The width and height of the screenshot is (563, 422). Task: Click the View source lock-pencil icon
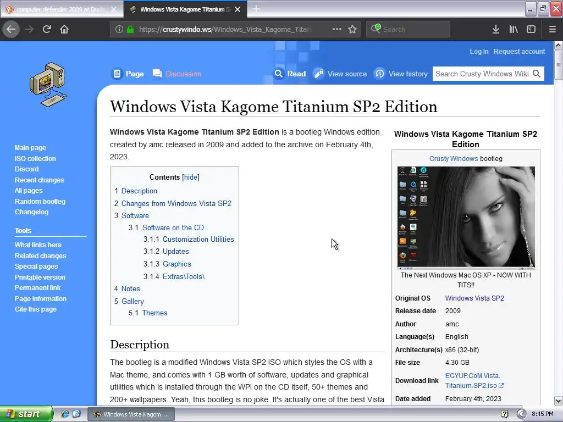[318, 74]
